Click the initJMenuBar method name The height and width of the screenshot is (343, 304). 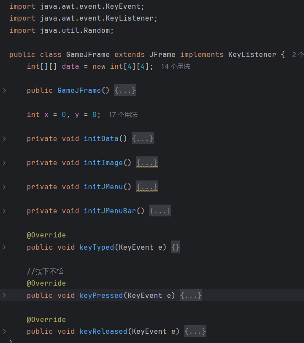(110, 211)
